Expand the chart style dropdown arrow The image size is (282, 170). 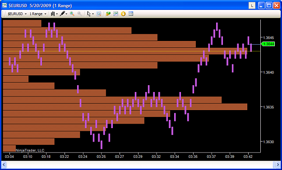[57, 14]
